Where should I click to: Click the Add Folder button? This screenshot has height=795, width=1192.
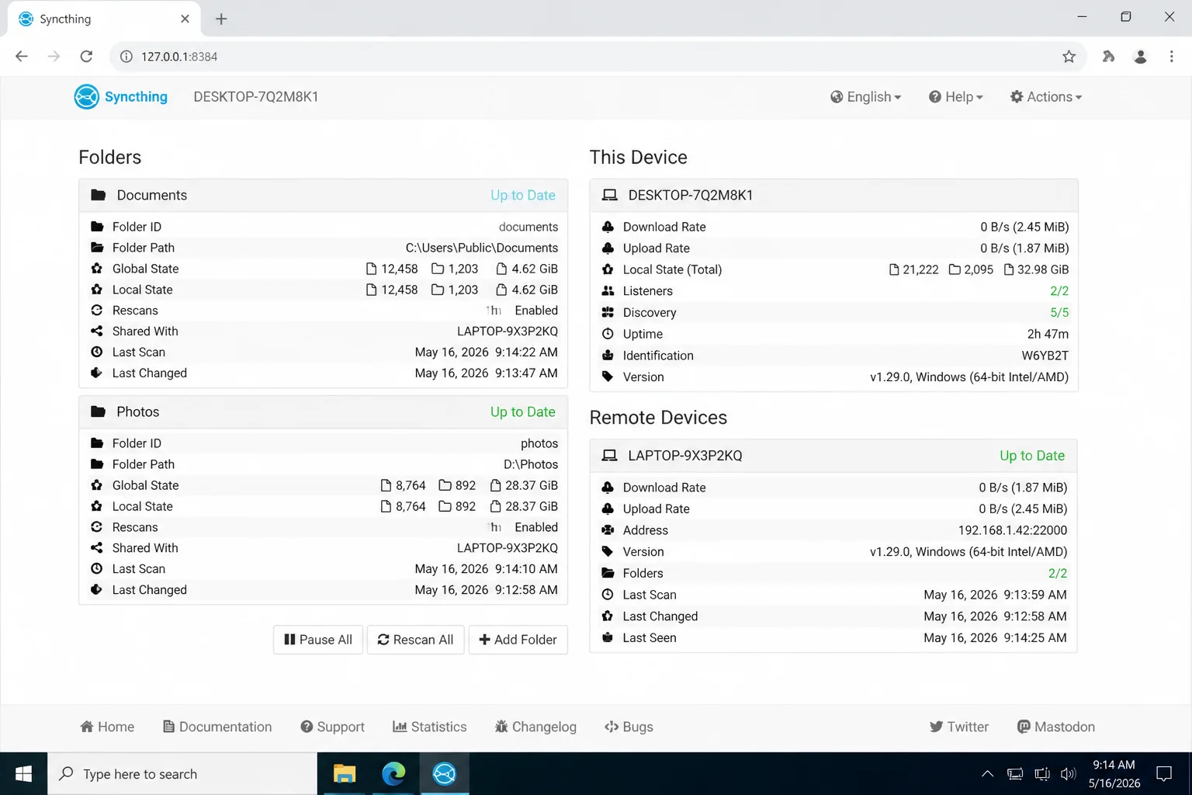click(518, 640)
